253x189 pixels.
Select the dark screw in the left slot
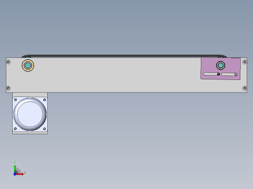point(218,74)
